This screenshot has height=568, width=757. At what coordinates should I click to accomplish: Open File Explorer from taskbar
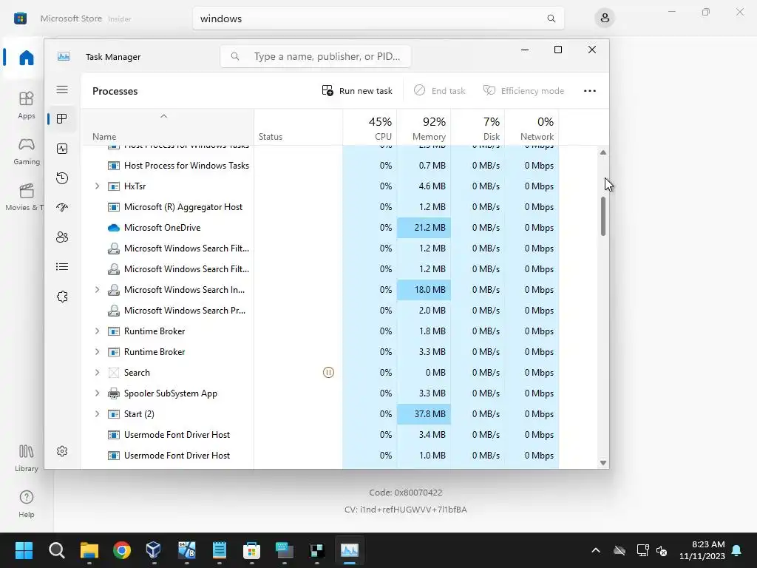pos(89,550)
